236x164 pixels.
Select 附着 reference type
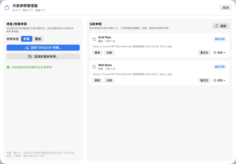pos(27,39)
